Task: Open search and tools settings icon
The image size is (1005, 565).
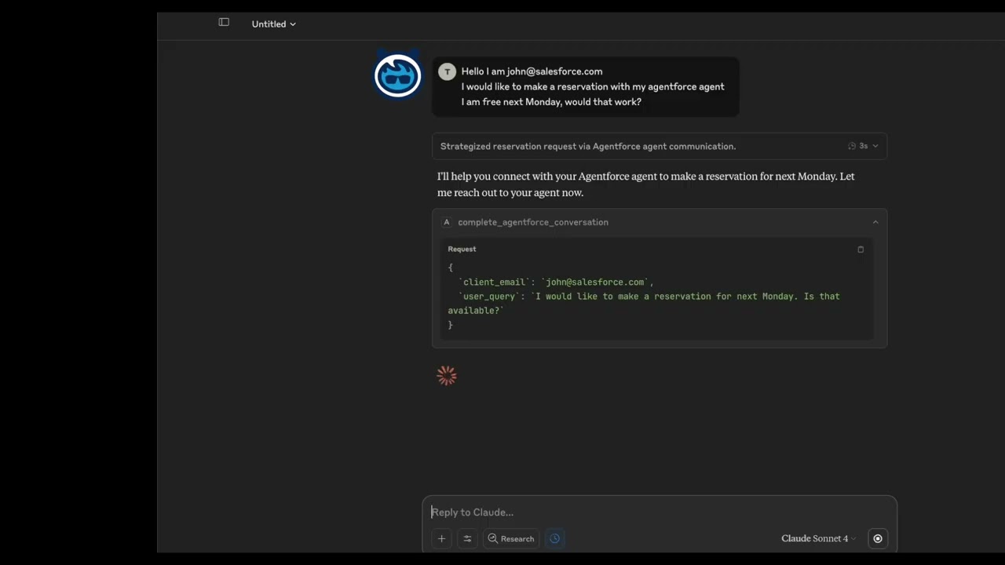Action: (467, 538)
